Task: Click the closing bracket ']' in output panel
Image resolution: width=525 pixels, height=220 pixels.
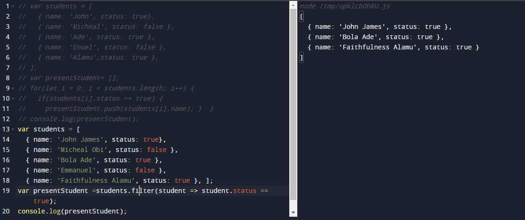Action: click(x=302, y=58)
